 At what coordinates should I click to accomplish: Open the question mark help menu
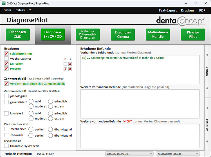[x=30, y=10]
